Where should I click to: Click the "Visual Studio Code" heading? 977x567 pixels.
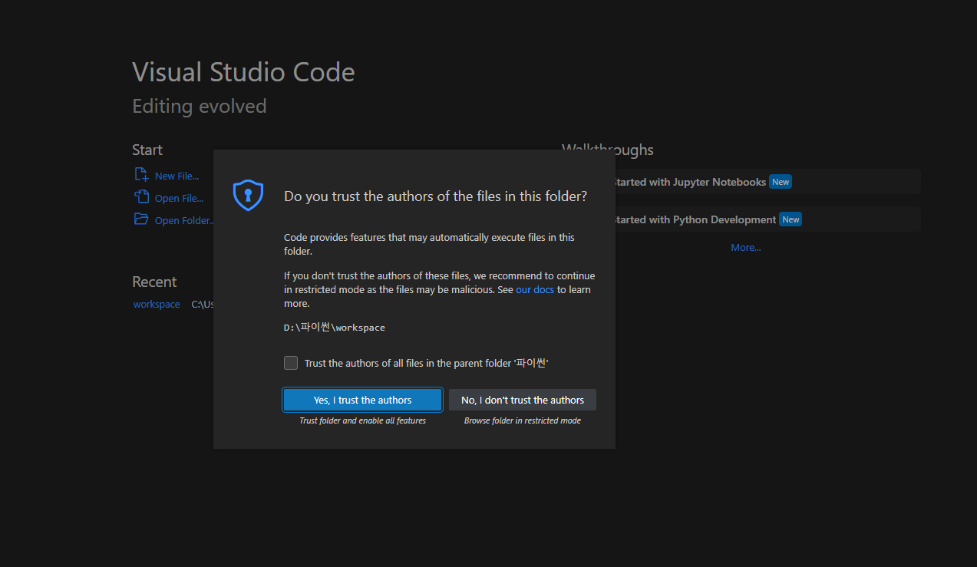pos(243,72)
